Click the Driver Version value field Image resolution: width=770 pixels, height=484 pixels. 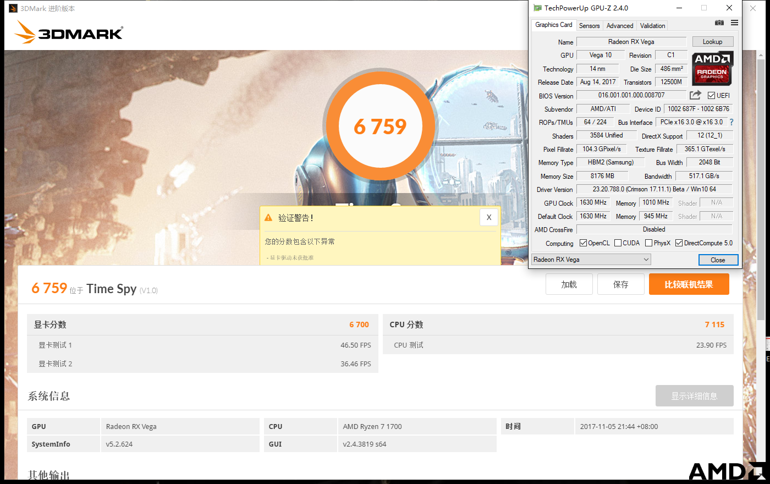pyautogui.click(x=654, y=189)
